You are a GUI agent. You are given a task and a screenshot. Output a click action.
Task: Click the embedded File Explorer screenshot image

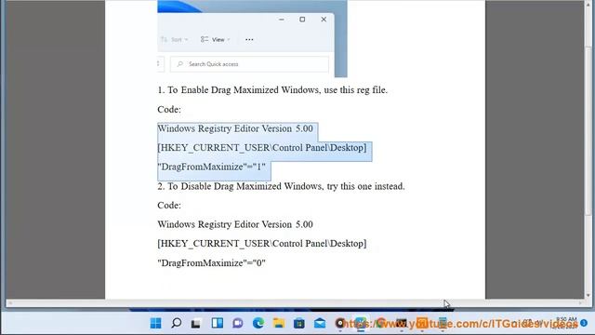(252, 39)
